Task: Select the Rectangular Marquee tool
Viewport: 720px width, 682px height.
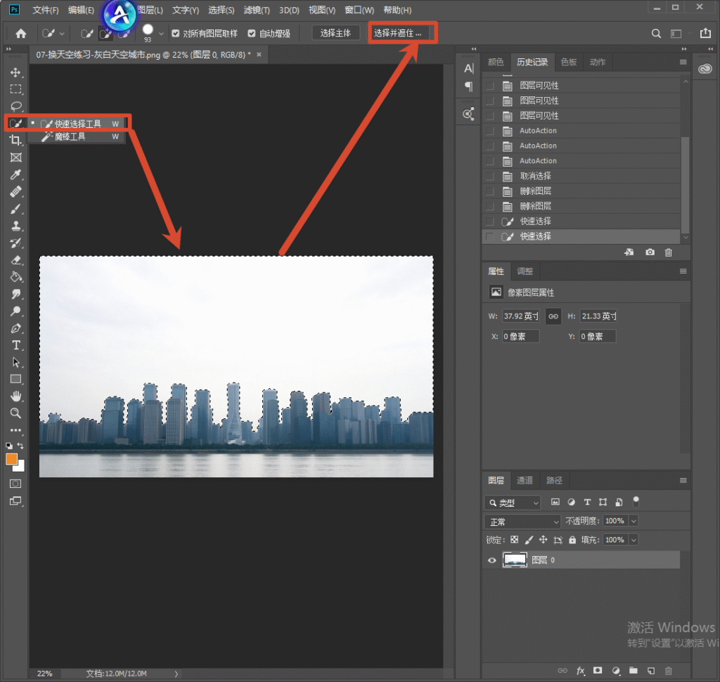Action: (x=15, y=89)
